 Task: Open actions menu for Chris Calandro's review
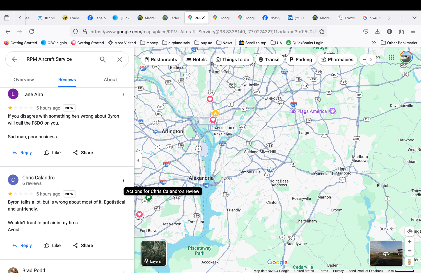pos(123,181)
